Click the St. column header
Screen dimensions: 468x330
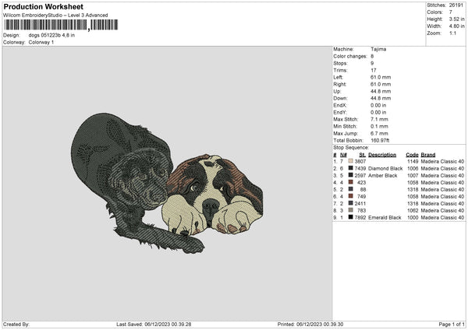tap(362, 154)
